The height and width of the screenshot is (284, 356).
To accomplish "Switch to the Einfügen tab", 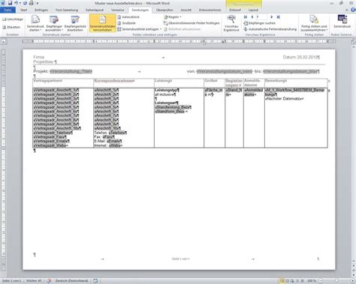I will (x=41, y=10).
